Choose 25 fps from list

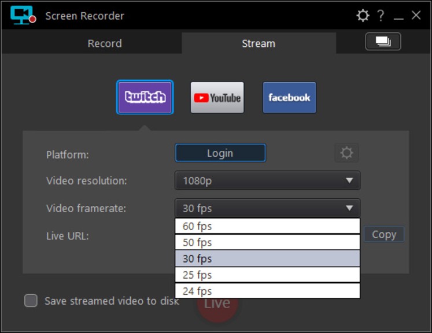click(268, 275)
